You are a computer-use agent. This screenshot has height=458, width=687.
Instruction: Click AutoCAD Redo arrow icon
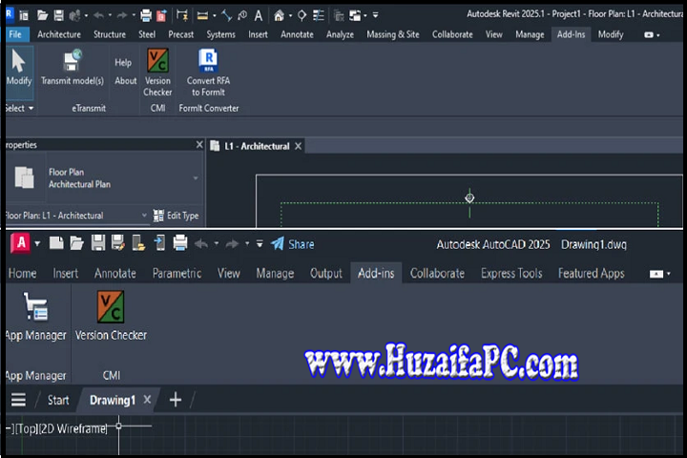232,243
